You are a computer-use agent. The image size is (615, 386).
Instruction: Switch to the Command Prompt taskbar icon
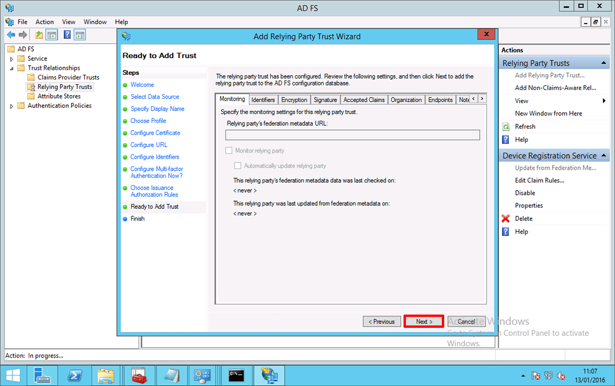[236, 376]
